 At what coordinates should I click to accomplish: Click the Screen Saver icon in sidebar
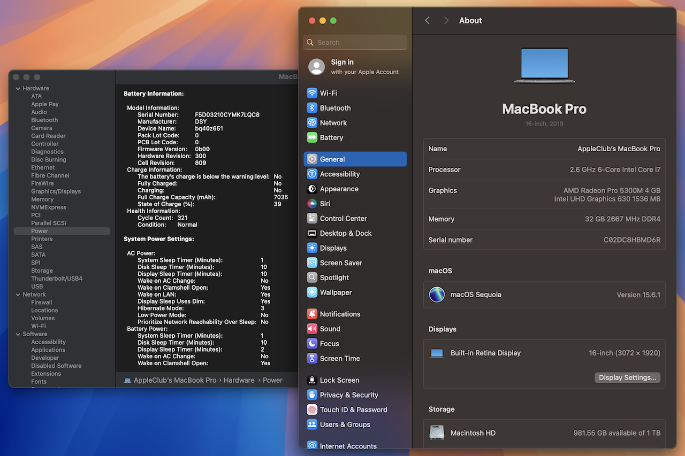[x=312, y=263]
